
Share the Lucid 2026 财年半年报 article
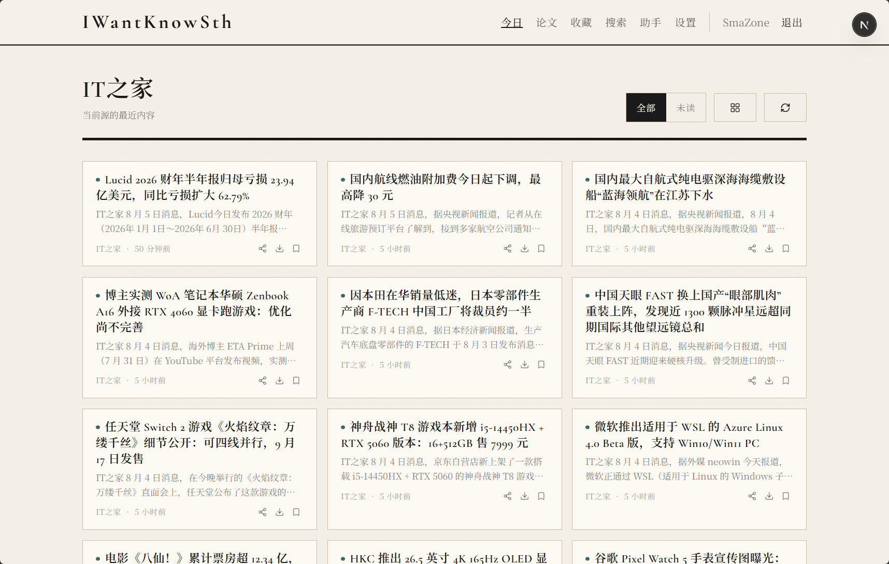click(263, 249)
